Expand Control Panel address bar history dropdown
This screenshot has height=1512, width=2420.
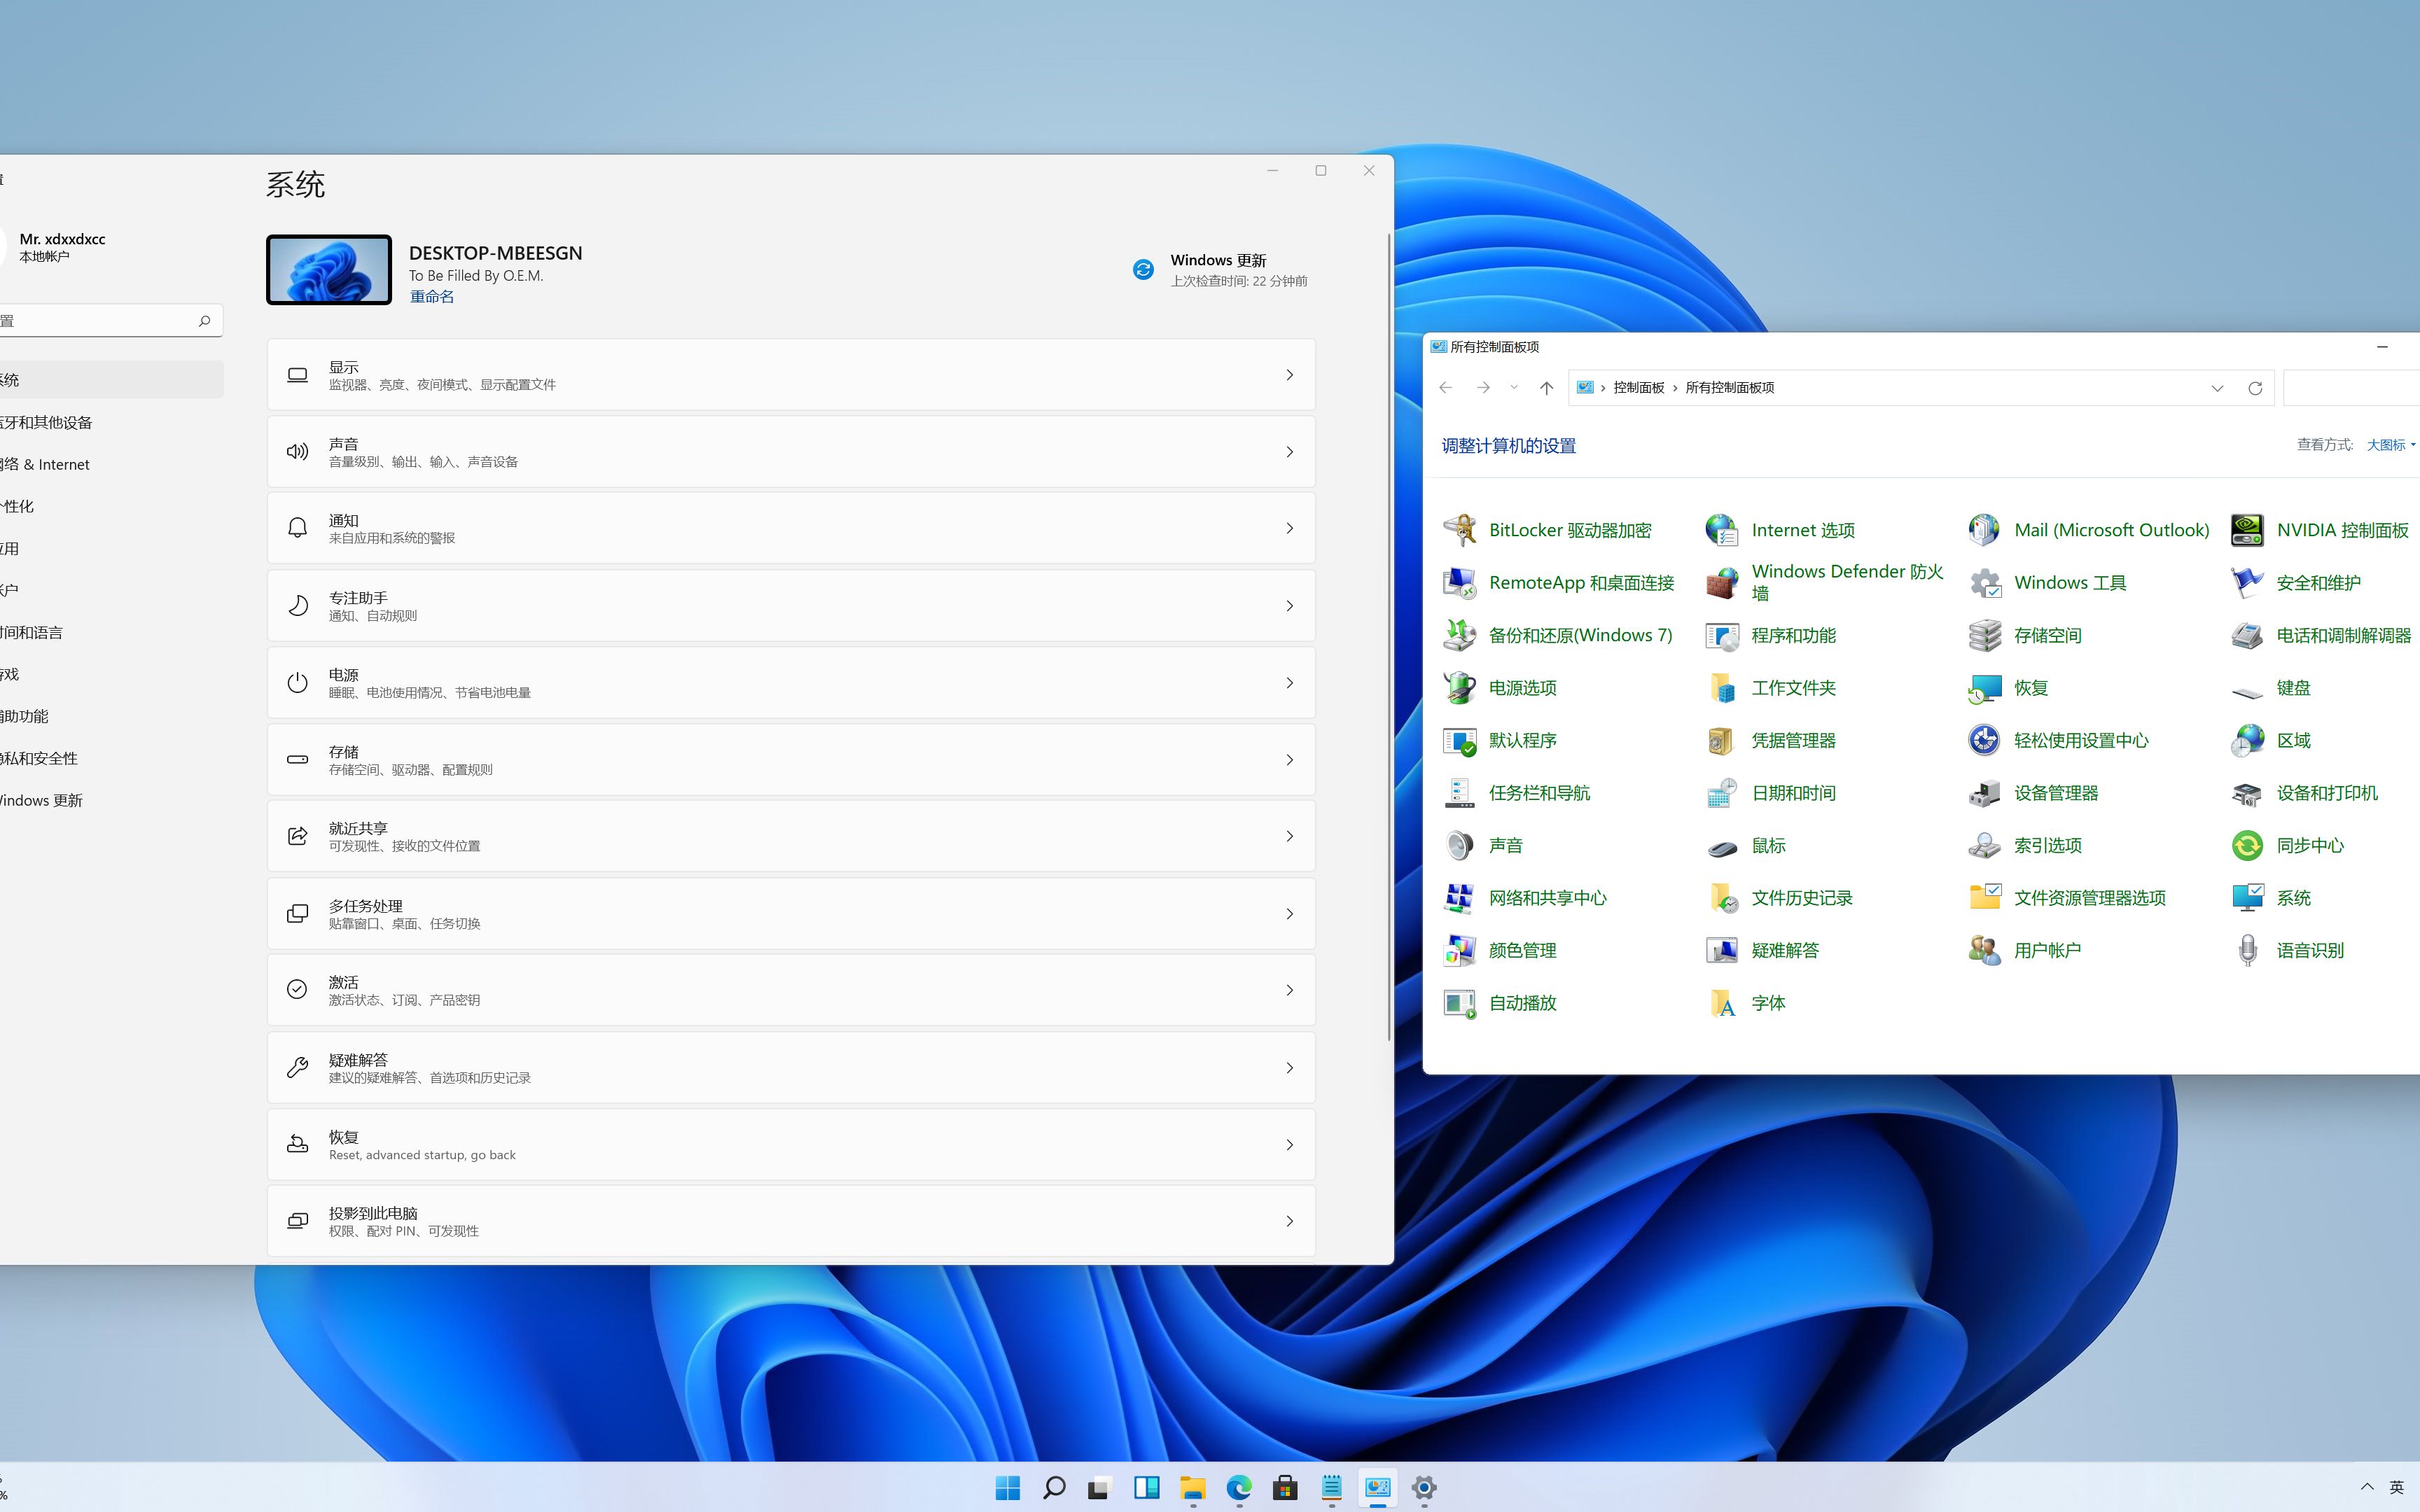[x=2217, y=388]
